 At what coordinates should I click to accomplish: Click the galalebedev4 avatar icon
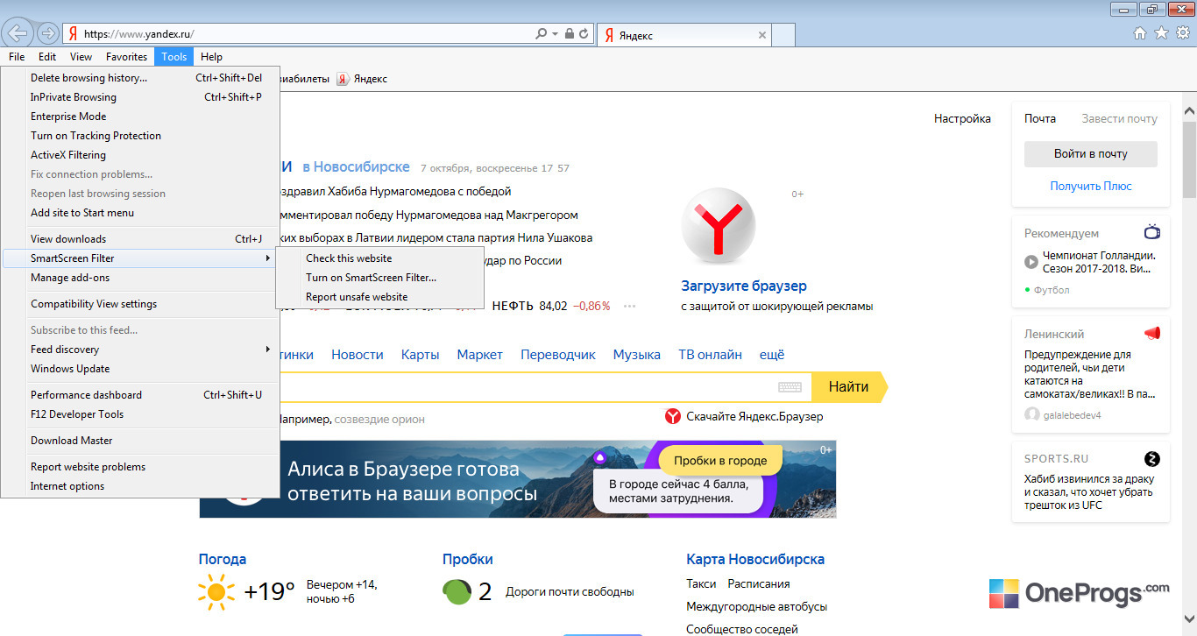coord(1031,414)
